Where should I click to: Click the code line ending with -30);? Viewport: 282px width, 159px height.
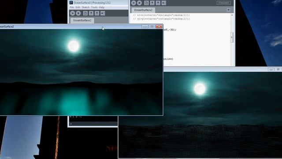tap(170, 30)
